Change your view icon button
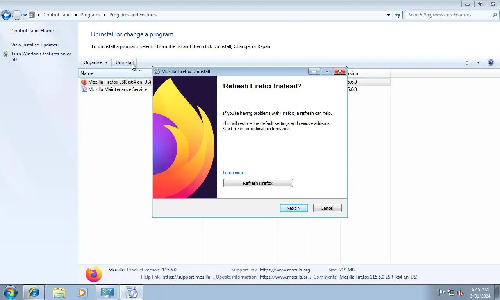 [469, 62]
